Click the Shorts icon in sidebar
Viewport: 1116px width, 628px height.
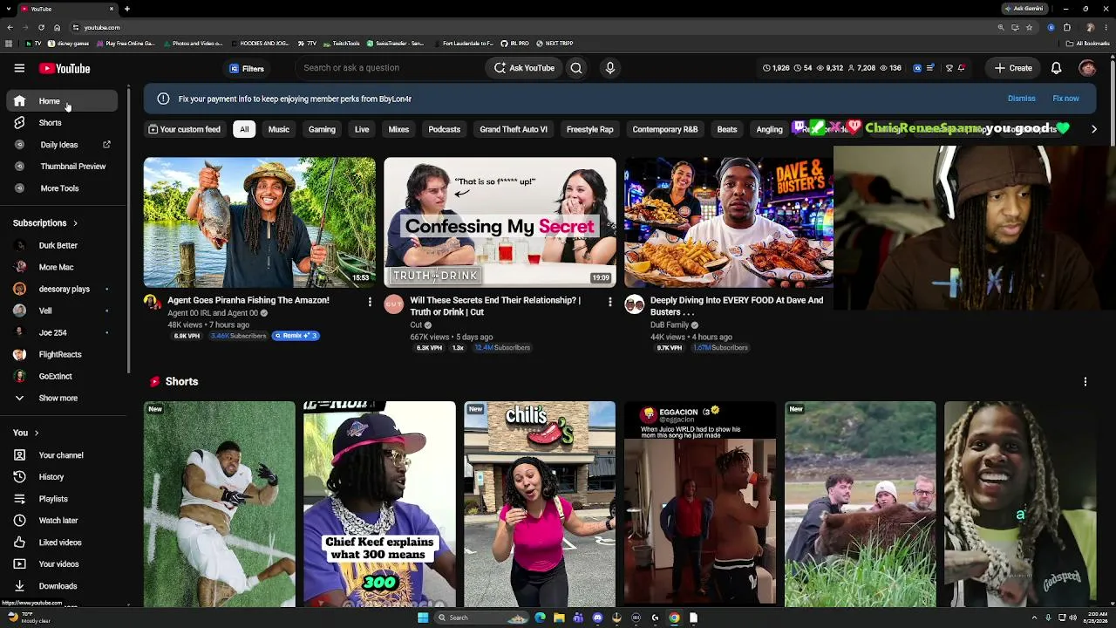click(19, 123)
